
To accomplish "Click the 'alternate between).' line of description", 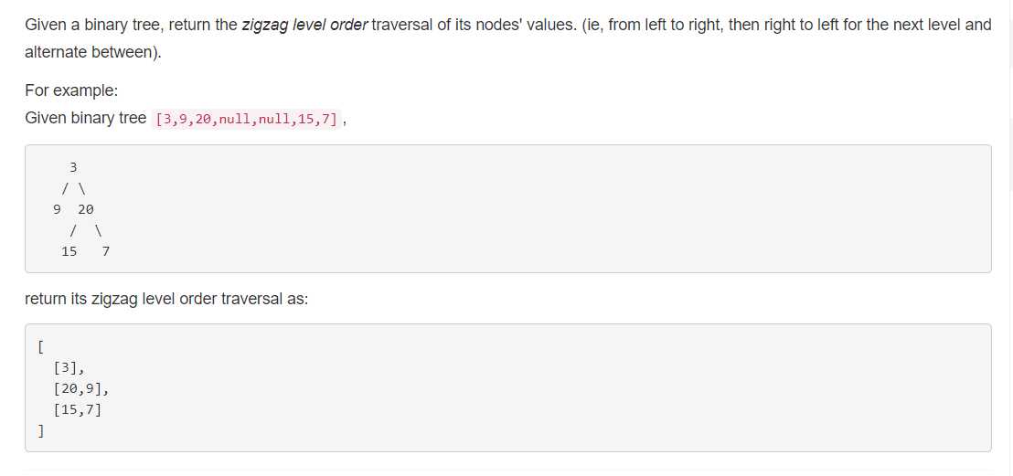I will click(x=93, y=53).
